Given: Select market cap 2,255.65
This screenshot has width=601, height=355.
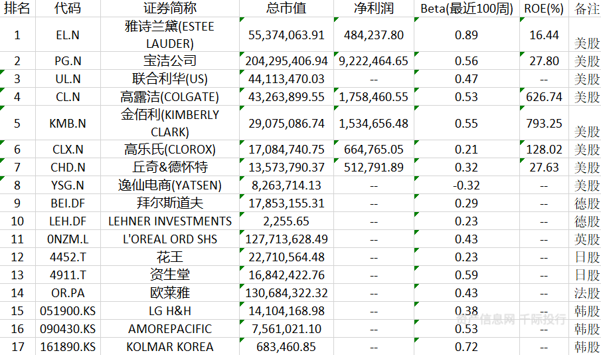Looking at the screenshot, I should [286, 221].
